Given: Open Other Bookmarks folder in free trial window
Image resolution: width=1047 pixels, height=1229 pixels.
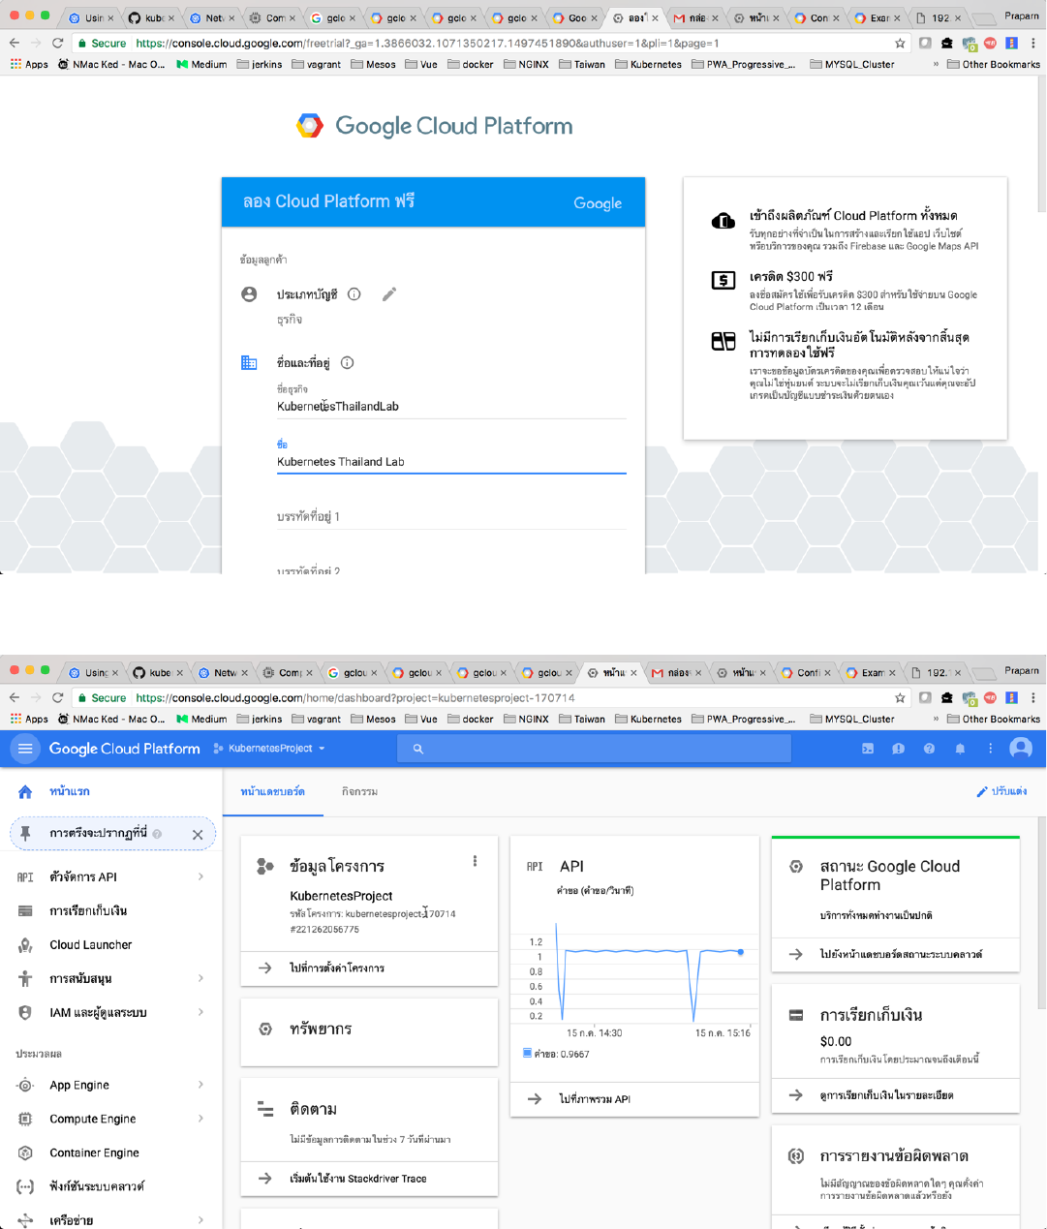Looking at the screenshot, I should tap(994, 65).
